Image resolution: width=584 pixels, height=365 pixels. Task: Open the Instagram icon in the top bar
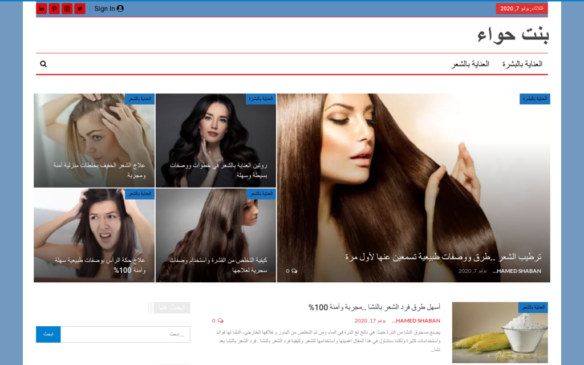tap(67, 8)
